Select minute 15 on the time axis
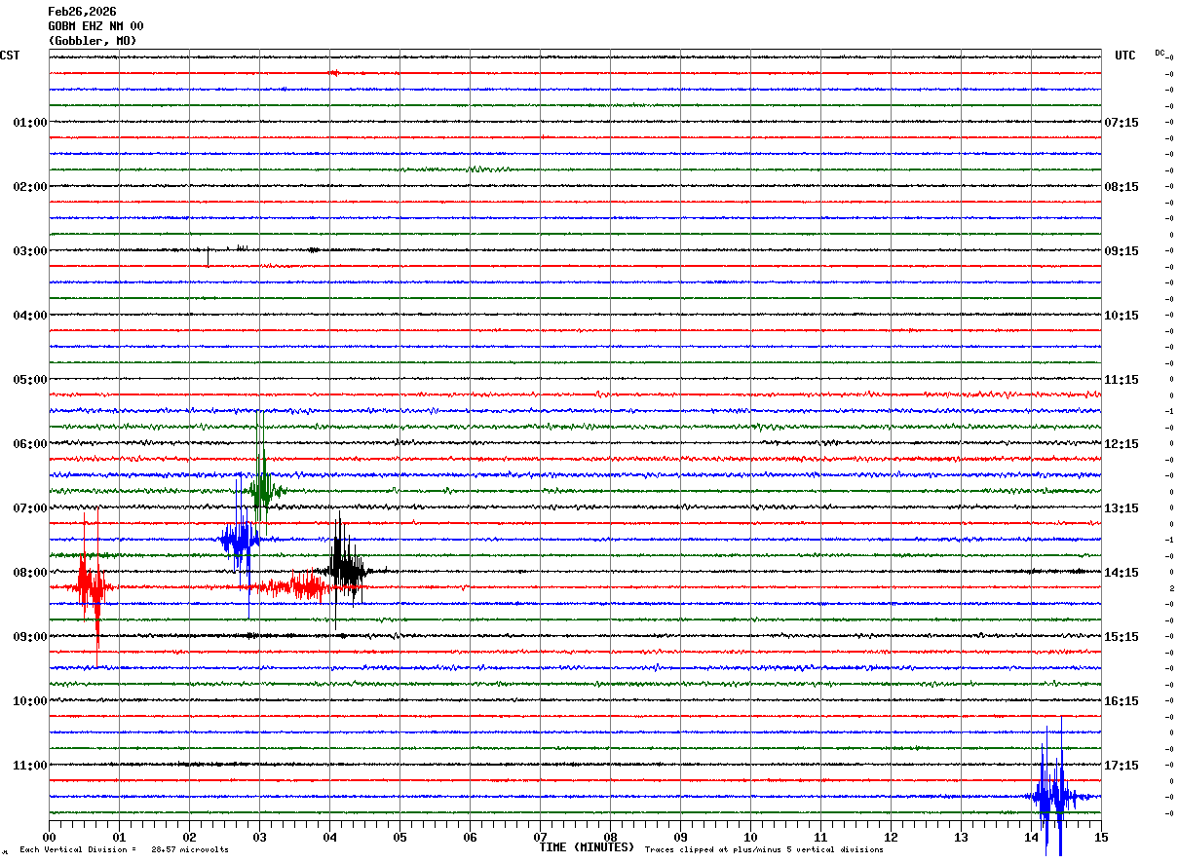 tap(1101, 838)
